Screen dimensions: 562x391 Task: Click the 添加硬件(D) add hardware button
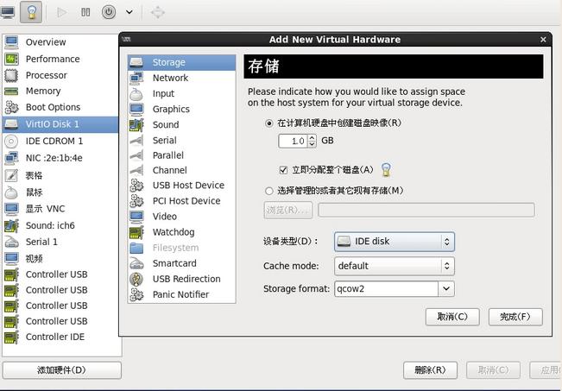61,370
